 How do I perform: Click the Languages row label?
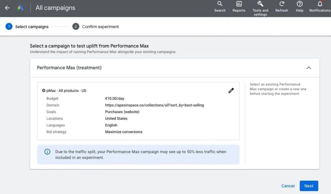[56, 125]
